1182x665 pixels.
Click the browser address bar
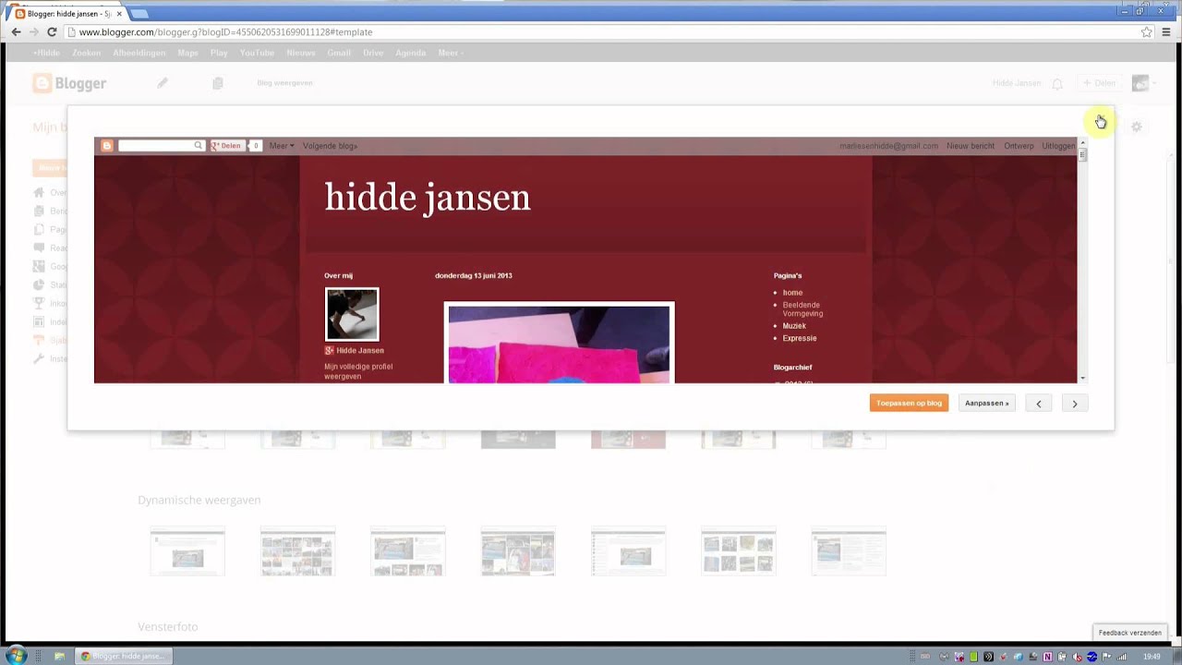point(600,31)
